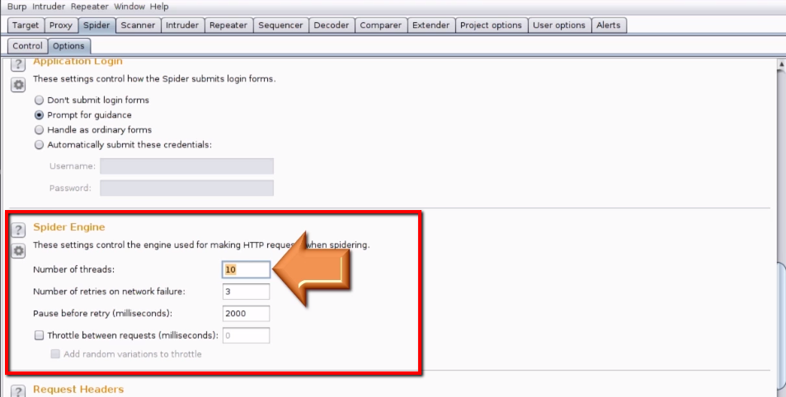Select the Options sub-tab
This screenshot has width=786, height=397.
tap(68, 45)
